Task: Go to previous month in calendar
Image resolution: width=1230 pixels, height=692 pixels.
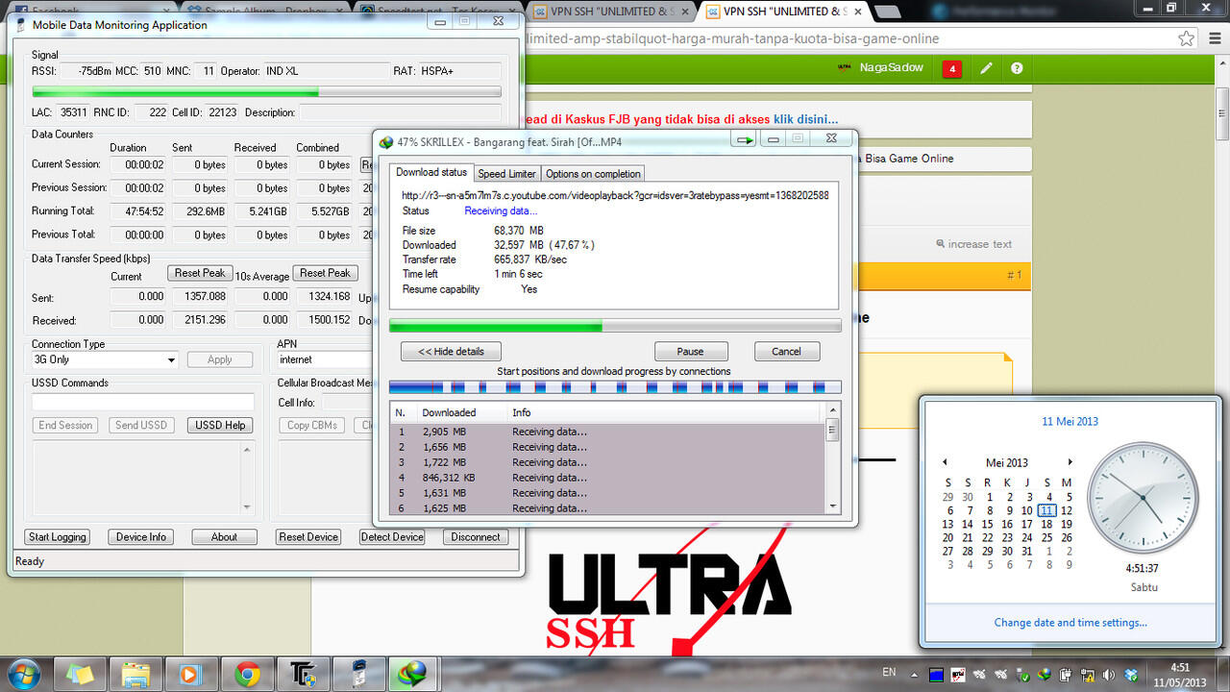Action: coord(945,462)
